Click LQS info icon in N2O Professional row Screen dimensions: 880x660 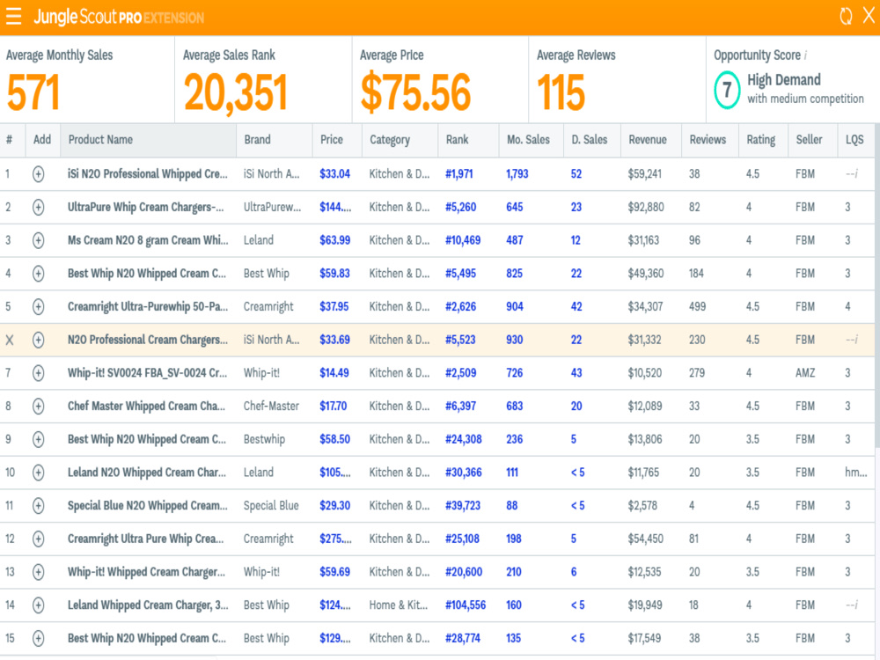tap(855, 340)
